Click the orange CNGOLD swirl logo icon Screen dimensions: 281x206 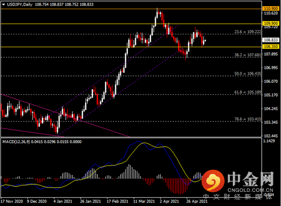213,181
